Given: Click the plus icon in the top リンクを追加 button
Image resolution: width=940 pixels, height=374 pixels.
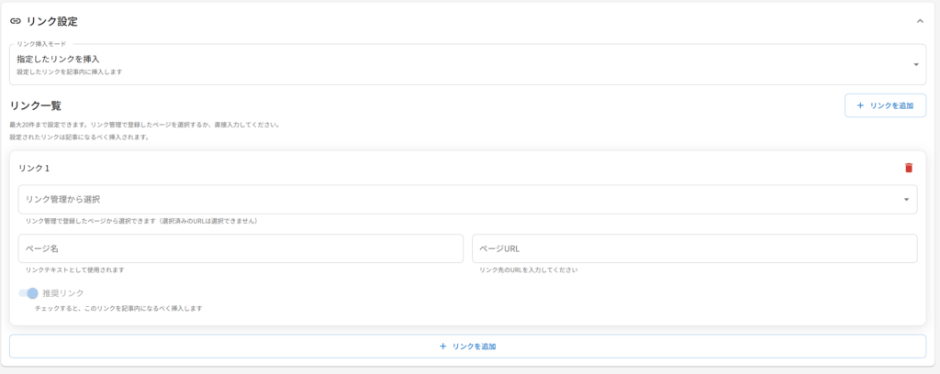Looking at the screenshot, I should tap(860, 105).
